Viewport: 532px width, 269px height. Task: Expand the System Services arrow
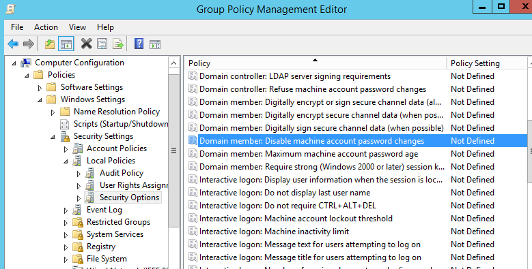tap(66, 235)
